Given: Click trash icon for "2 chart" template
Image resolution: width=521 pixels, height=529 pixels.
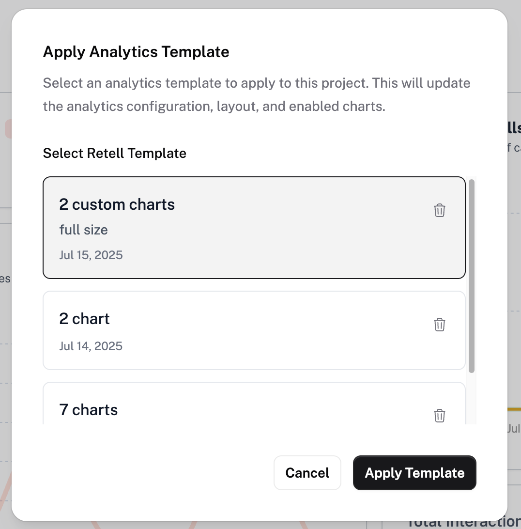Looking at the screenshot, I should pyautogui.click(x=439, y=325).
